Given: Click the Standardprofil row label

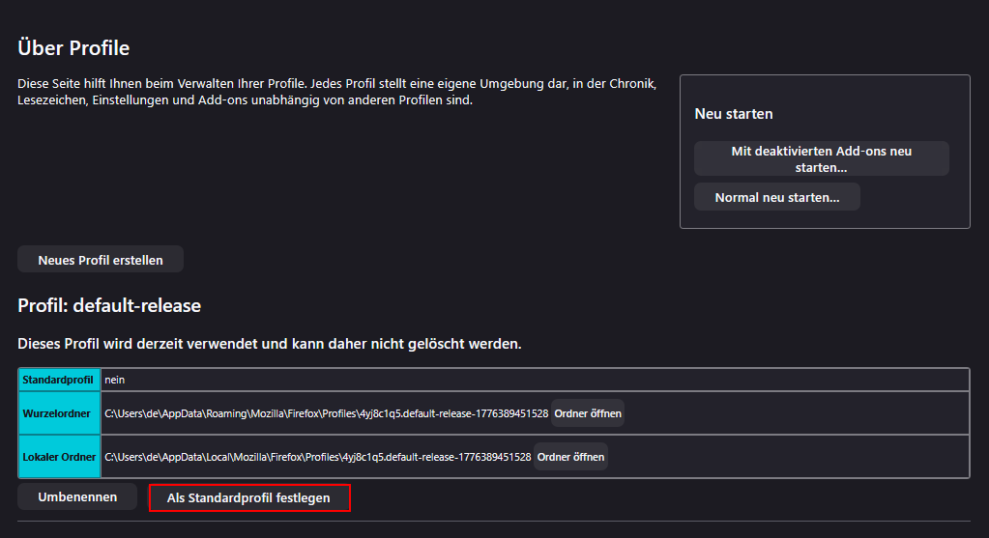Looking at the screenshot, I should (x=58, y=380).
